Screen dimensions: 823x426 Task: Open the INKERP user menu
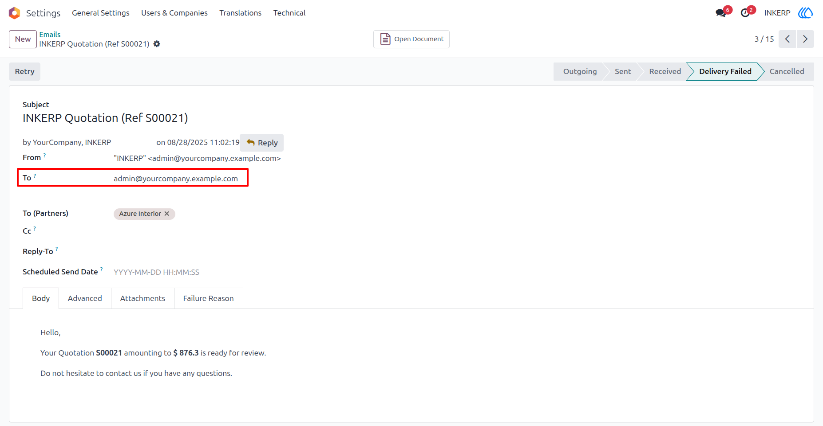pyautogui.click(x=777, y=13)
